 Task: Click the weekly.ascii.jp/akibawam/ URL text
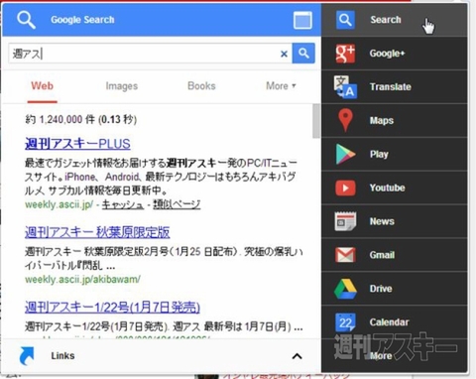coord(82,280)
